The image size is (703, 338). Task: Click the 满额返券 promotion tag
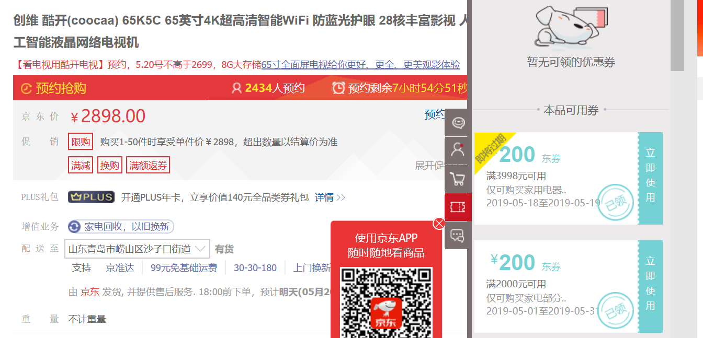[148, 165]
